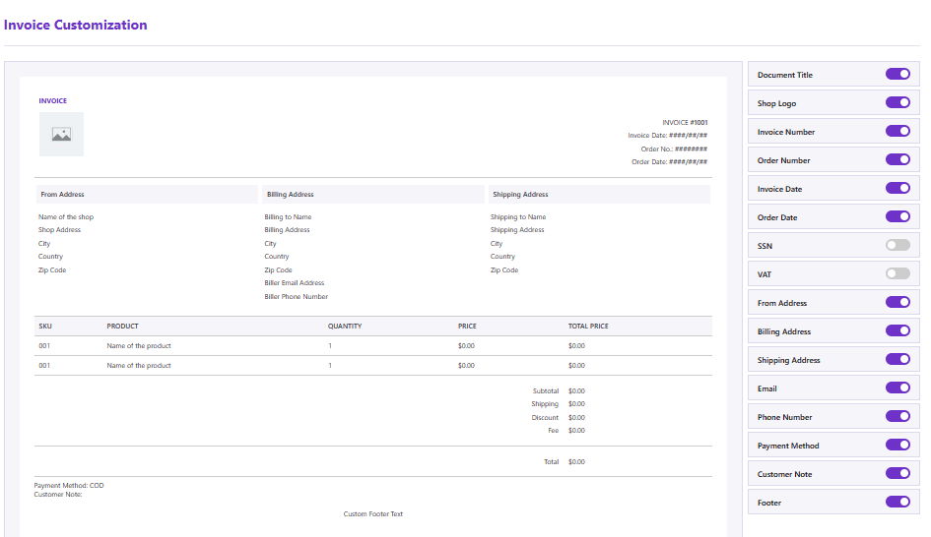The image size is (931, 537).
Task: Disable the Invoice Date switch
Action: tap(898, 188)
